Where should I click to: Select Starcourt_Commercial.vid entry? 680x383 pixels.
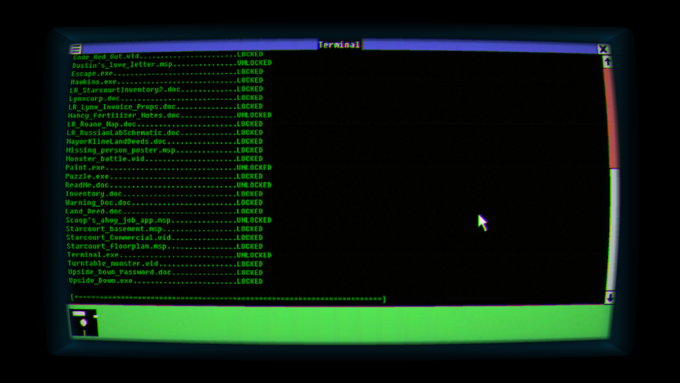tap(164, 238)
